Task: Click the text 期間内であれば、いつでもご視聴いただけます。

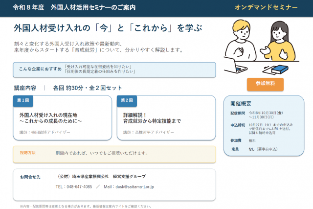Action: point(102,153)
